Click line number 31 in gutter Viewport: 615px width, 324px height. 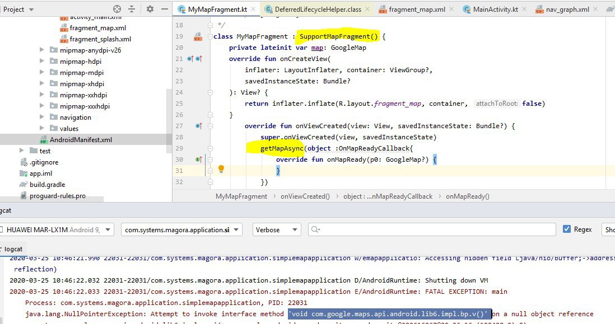[x=179, y=171]
